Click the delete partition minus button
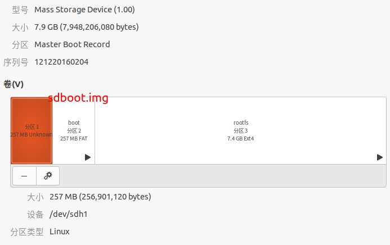This screenshot has width=390, height=245. tap(24, 176)
